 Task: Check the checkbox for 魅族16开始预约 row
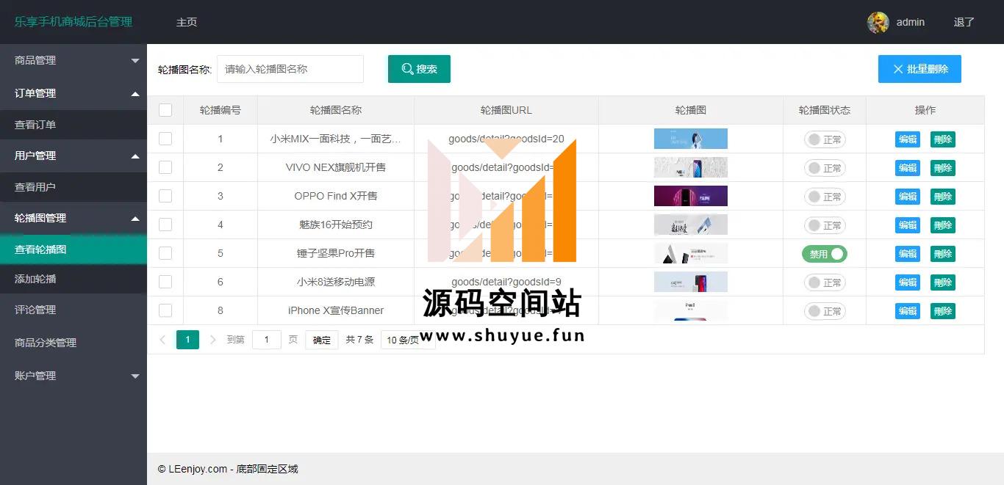165,225
